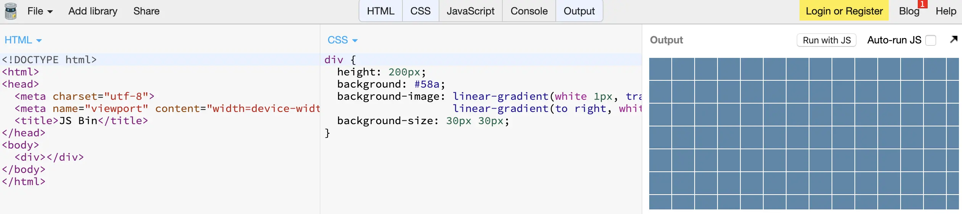This screenshot has height=214, width=962.
Task: Click Login or Register button
Action: 844,11
